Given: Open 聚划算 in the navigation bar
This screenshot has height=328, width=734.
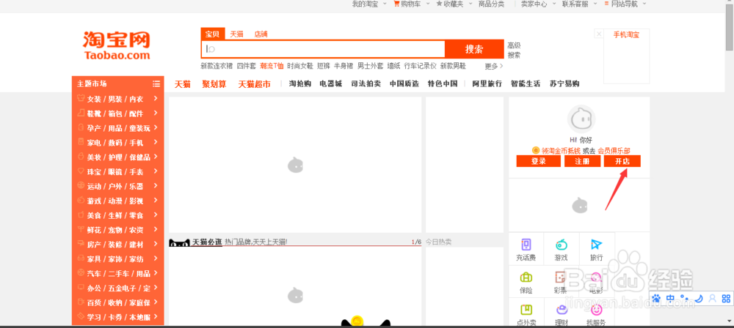Looking at the screenshot, I should [214, 84].
